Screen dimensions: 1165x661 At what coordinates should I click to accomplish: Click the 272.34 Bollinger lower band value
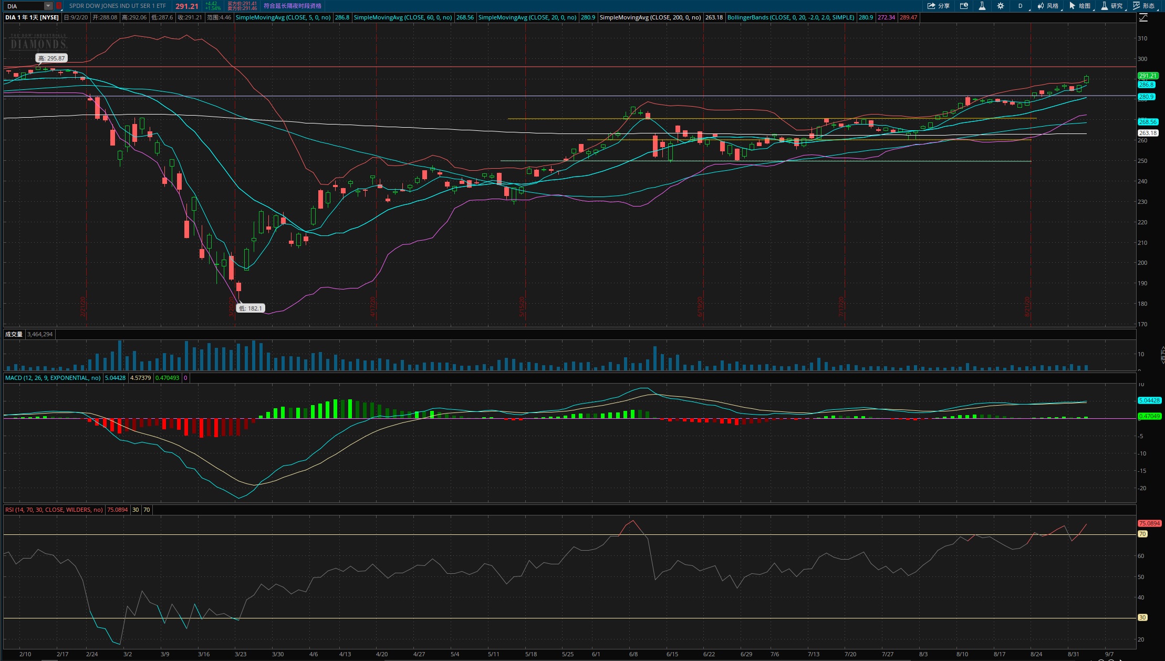click(886, 17)
